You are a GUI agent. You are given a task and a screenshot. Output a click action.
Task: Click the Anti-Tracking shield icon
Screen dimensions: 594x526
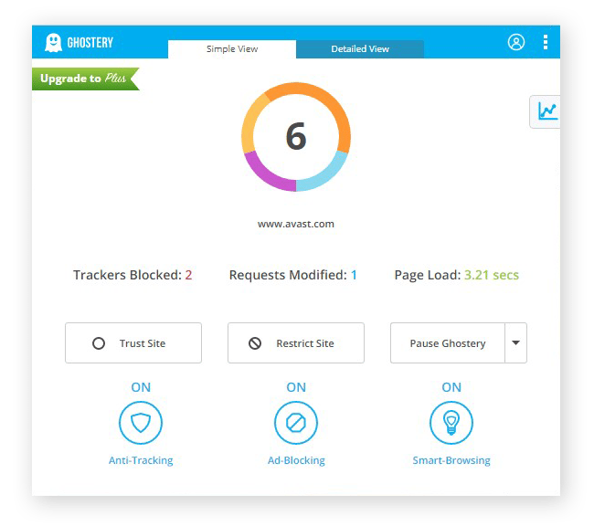click(x=141, y=423)
